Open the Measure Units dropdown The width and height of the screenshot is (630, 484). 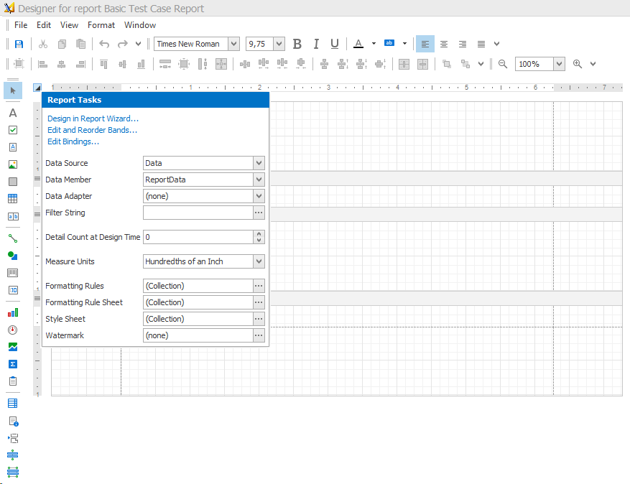click(259, 261)
